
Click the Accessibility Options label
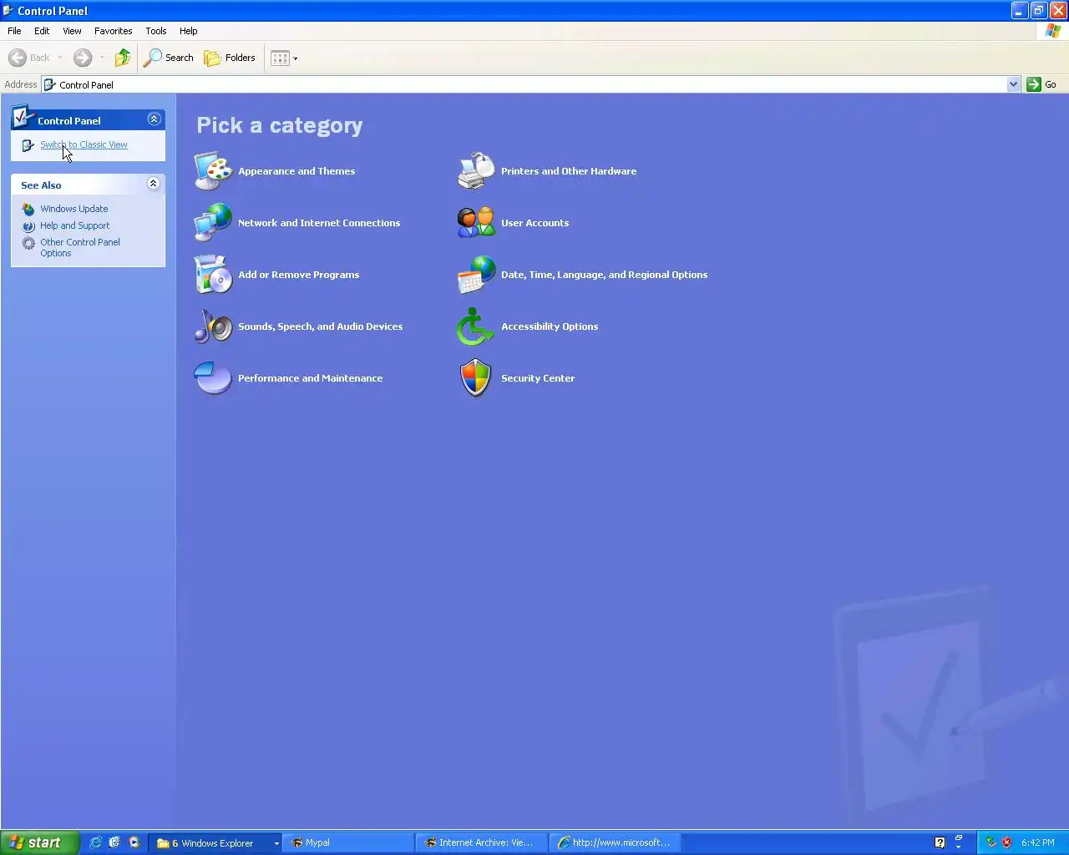point(550,326)
